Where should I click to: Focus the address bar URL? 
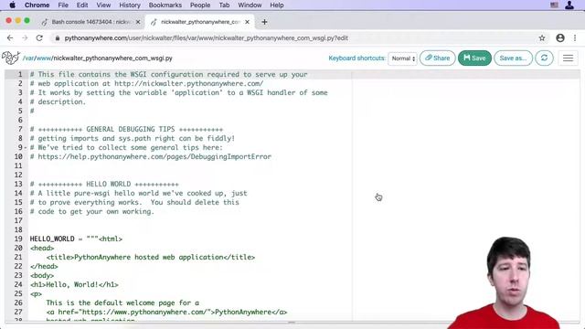206,38
